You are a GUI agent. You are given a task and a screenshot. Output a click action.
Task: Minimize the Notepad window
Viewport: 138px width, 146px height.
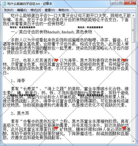pyautogui.click(x=114, y=3)
